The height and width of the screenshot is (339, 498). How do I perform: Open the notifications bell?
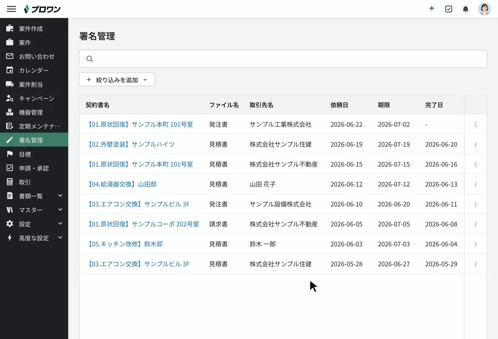click(466, 9)
